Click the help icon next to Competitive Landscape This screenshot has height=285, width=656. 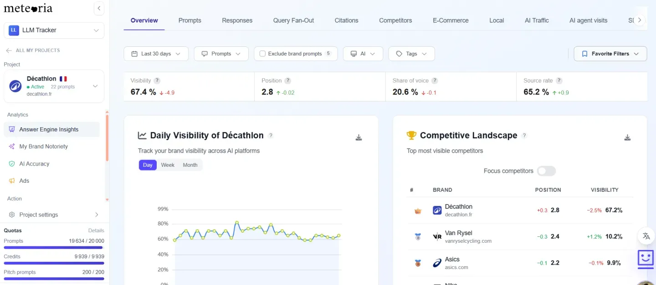tap(524, 135)
